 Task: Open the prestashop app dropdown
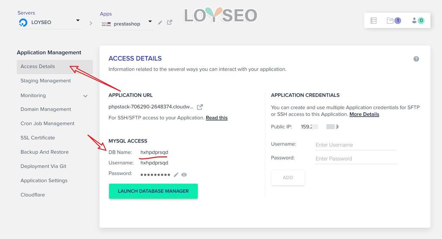[150, 22]
